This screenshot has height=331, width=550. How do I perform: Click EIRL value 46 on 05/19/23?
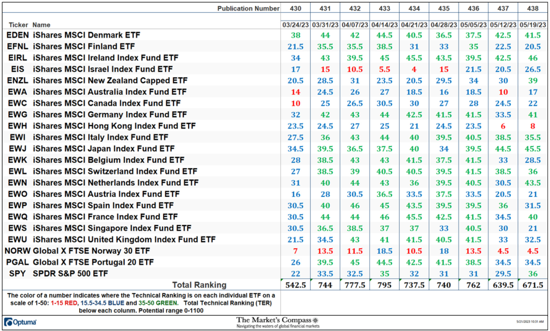point(533,58)
